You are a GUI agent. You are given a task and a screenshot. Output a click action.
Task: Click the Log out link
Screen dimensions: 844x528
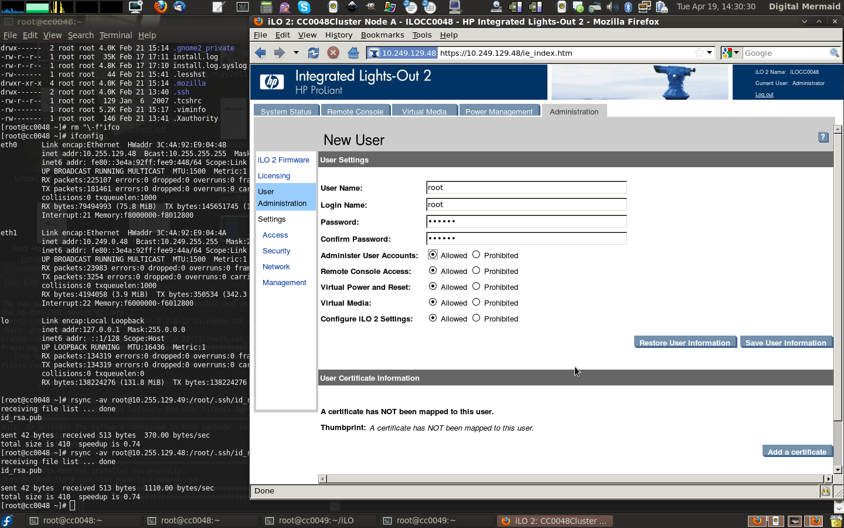[x=764, y=94]
